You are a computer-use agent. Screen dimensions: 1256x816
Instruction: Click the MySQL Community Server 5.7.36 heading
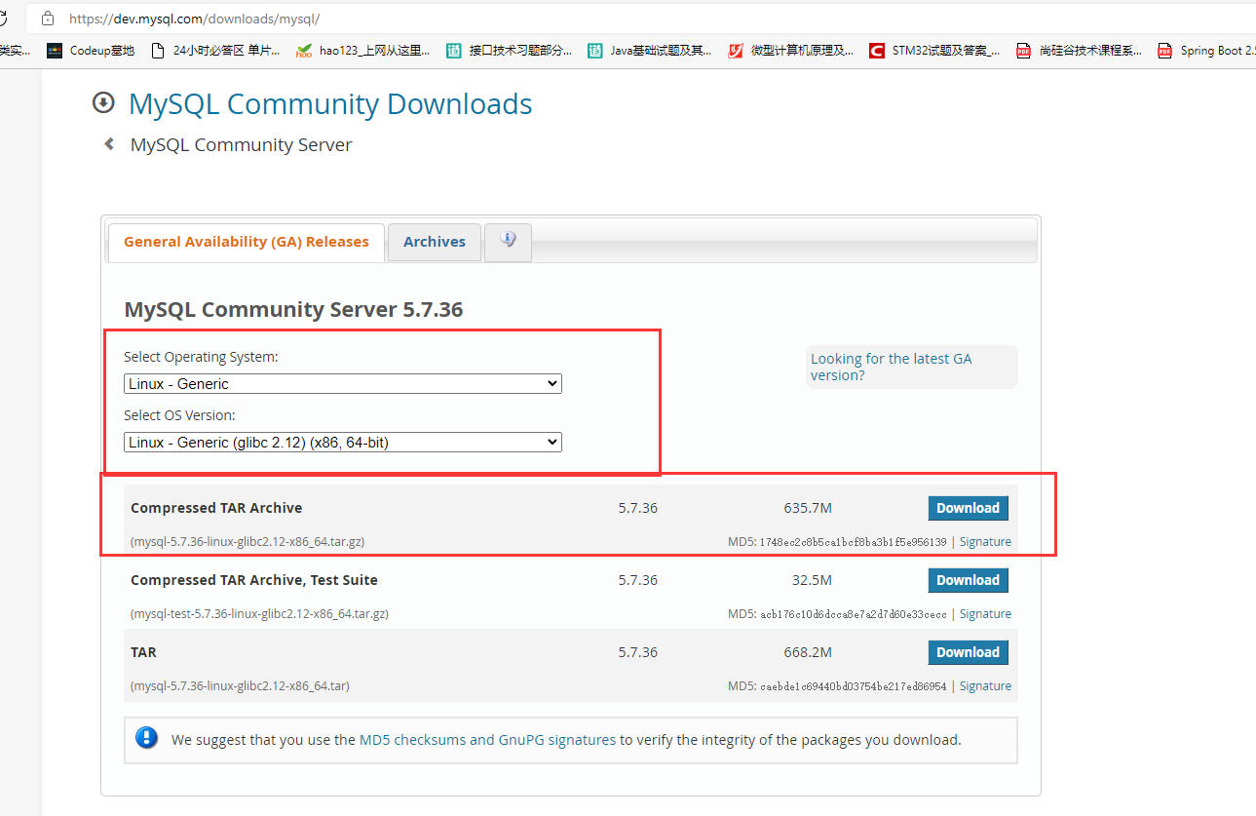point(293,310)
